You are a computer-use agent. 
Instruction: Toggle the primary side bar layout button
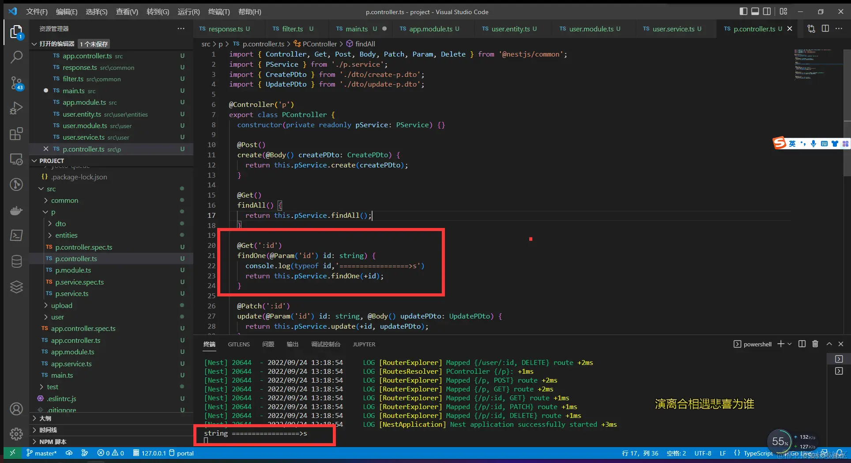743,11
